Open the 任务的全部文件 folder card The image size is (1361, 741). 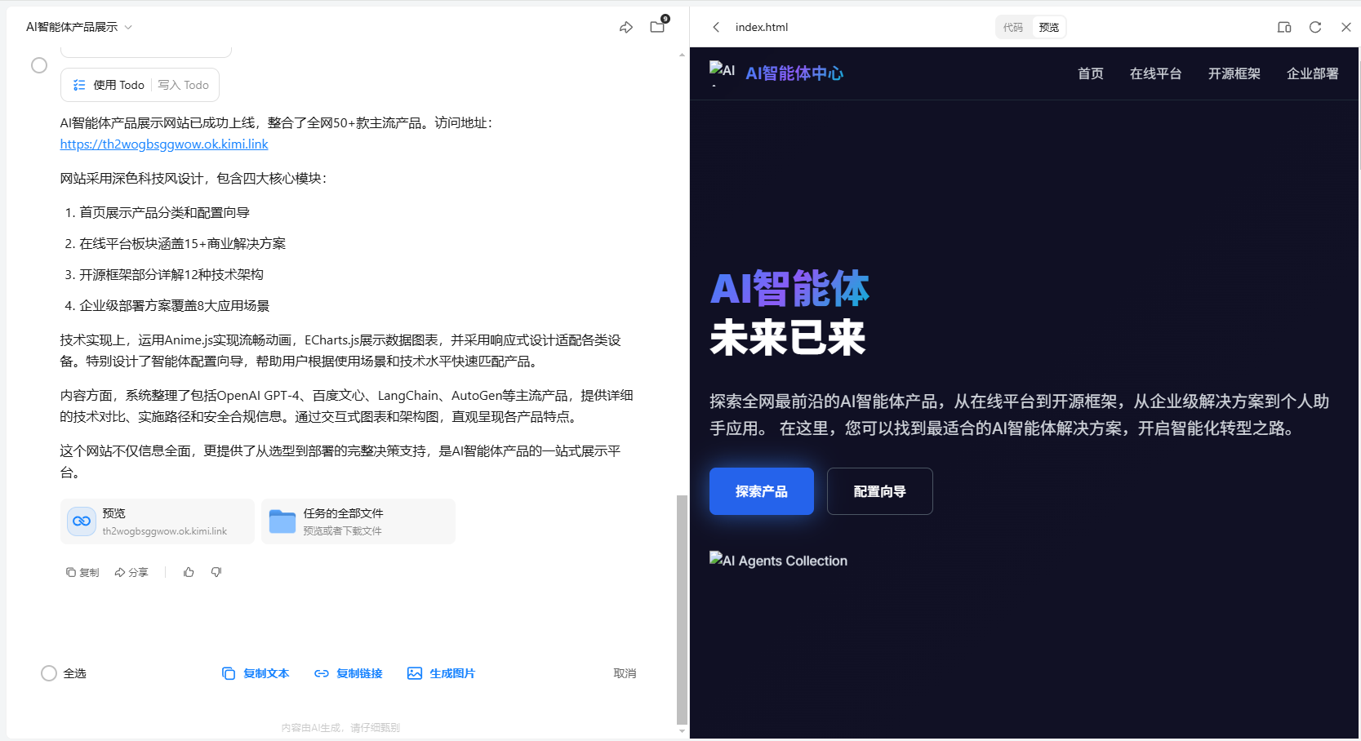coord(358,521)
